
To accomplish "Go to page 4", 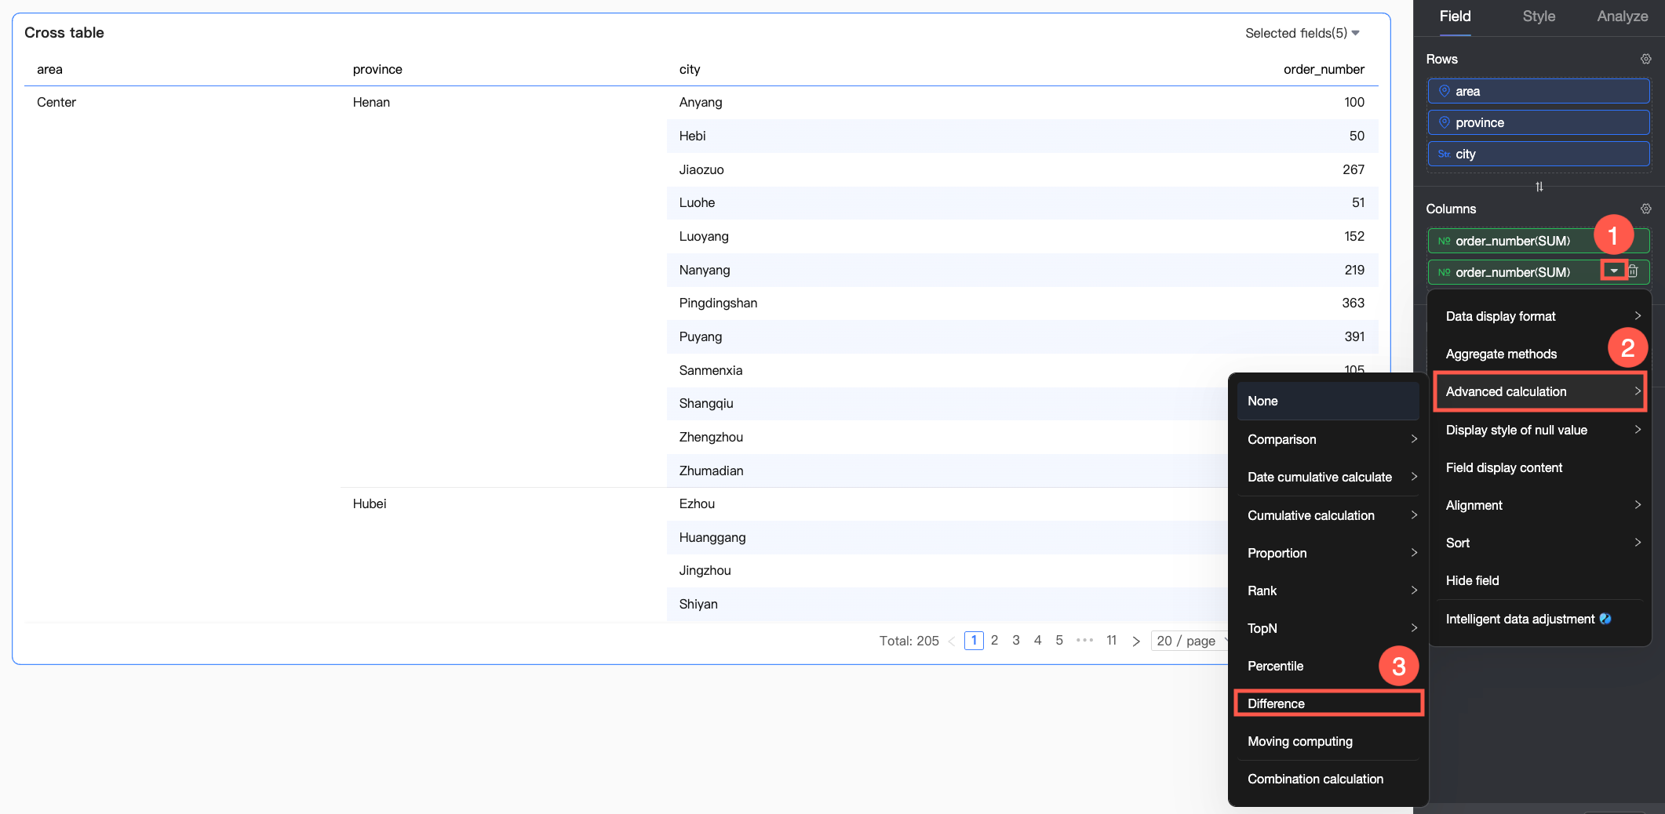I will click(x=1037, y=641).
